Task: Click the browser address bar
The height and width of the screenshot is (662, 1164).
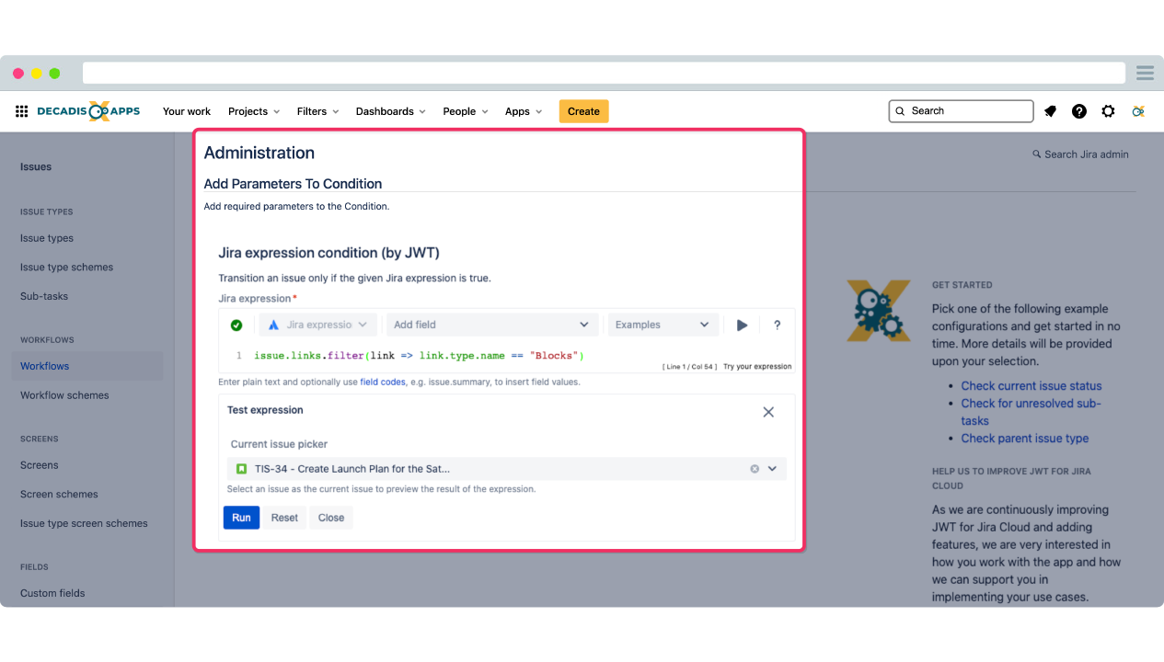Action: click(604, 74)
